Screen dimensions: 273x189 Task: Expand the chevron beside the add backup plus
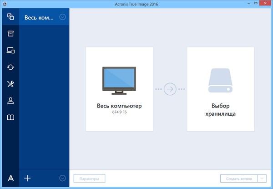point(63,178)
